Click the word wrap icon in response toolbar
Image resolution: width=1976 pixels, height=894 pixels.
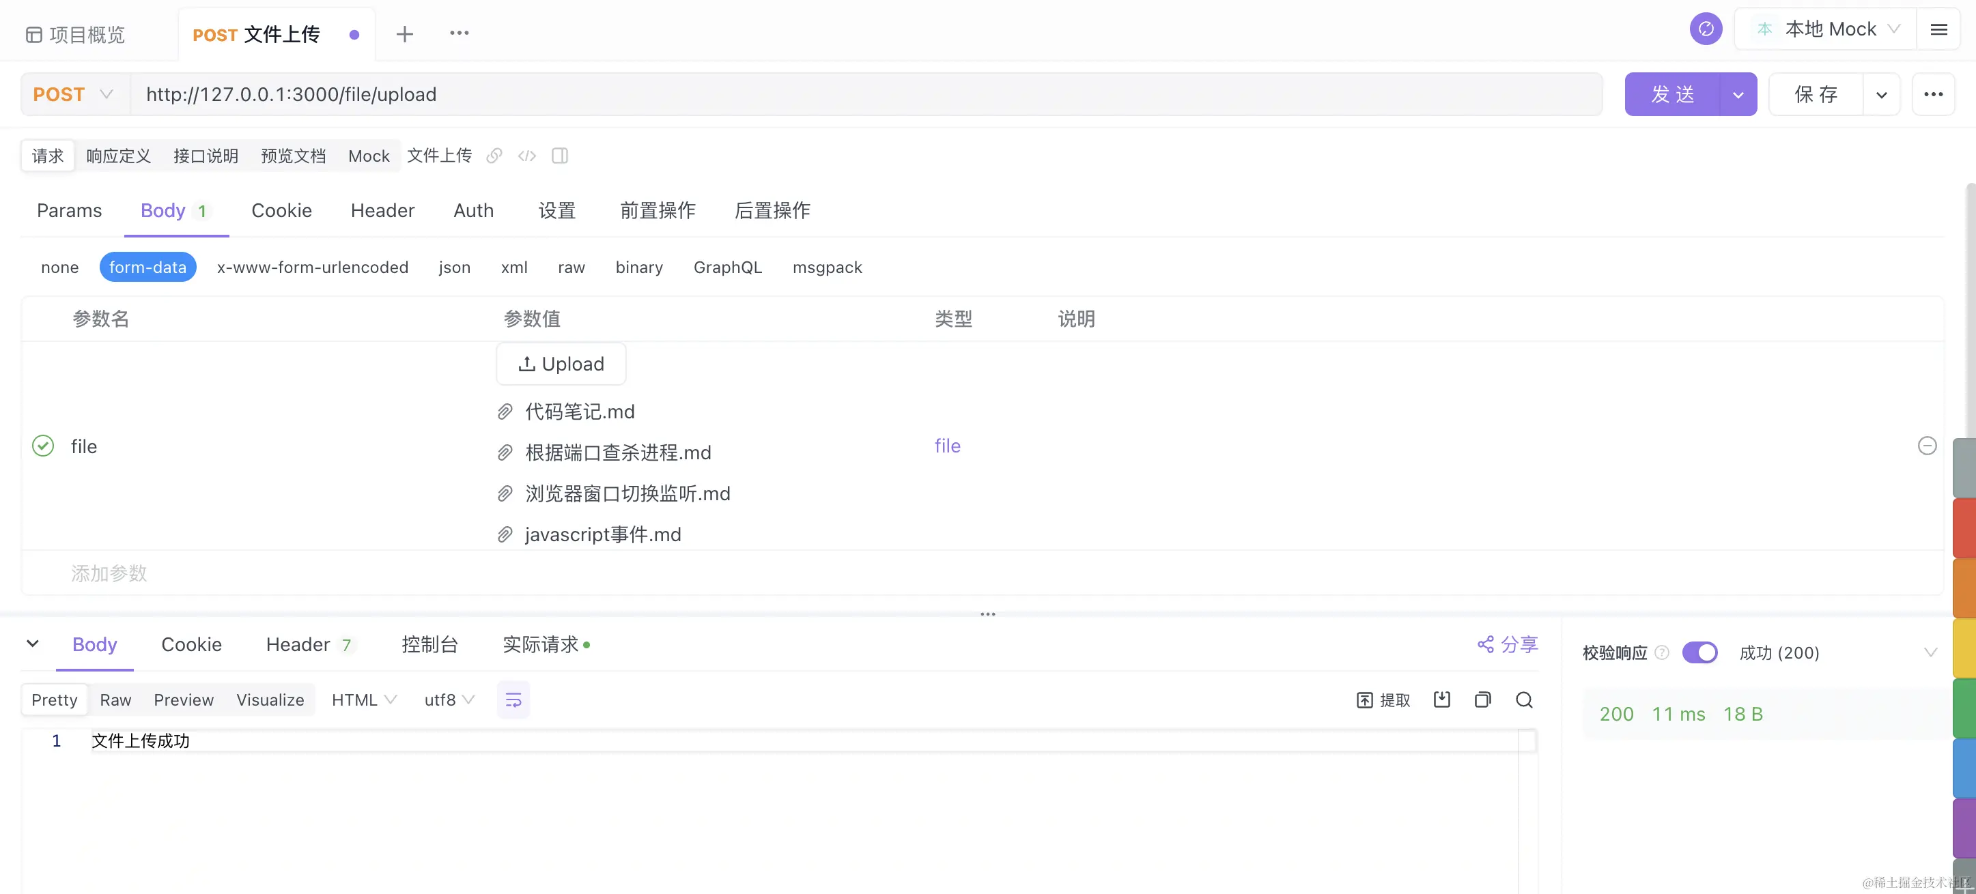coord(513,700)
